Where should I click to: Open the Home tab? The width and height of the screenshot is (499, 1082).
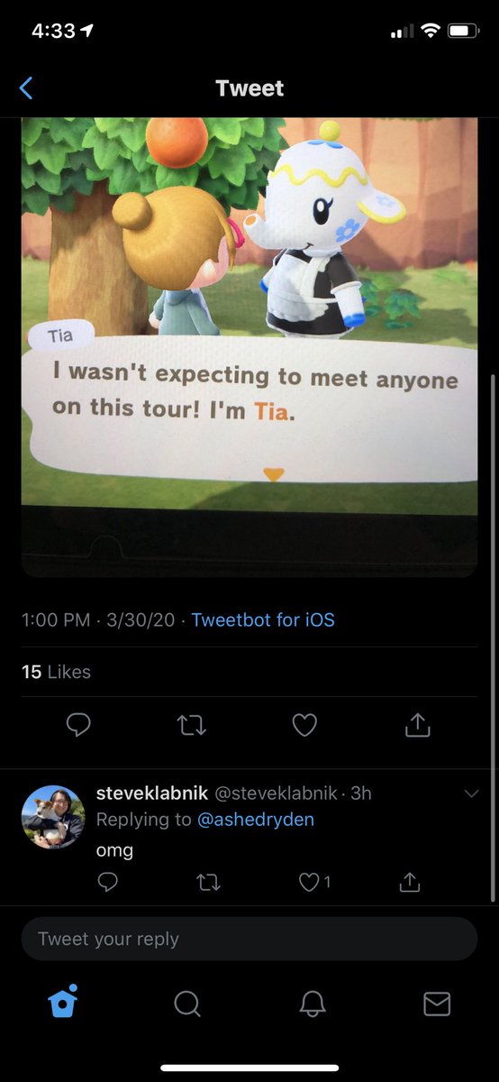pyautogui.click(x=62, y=1002)
